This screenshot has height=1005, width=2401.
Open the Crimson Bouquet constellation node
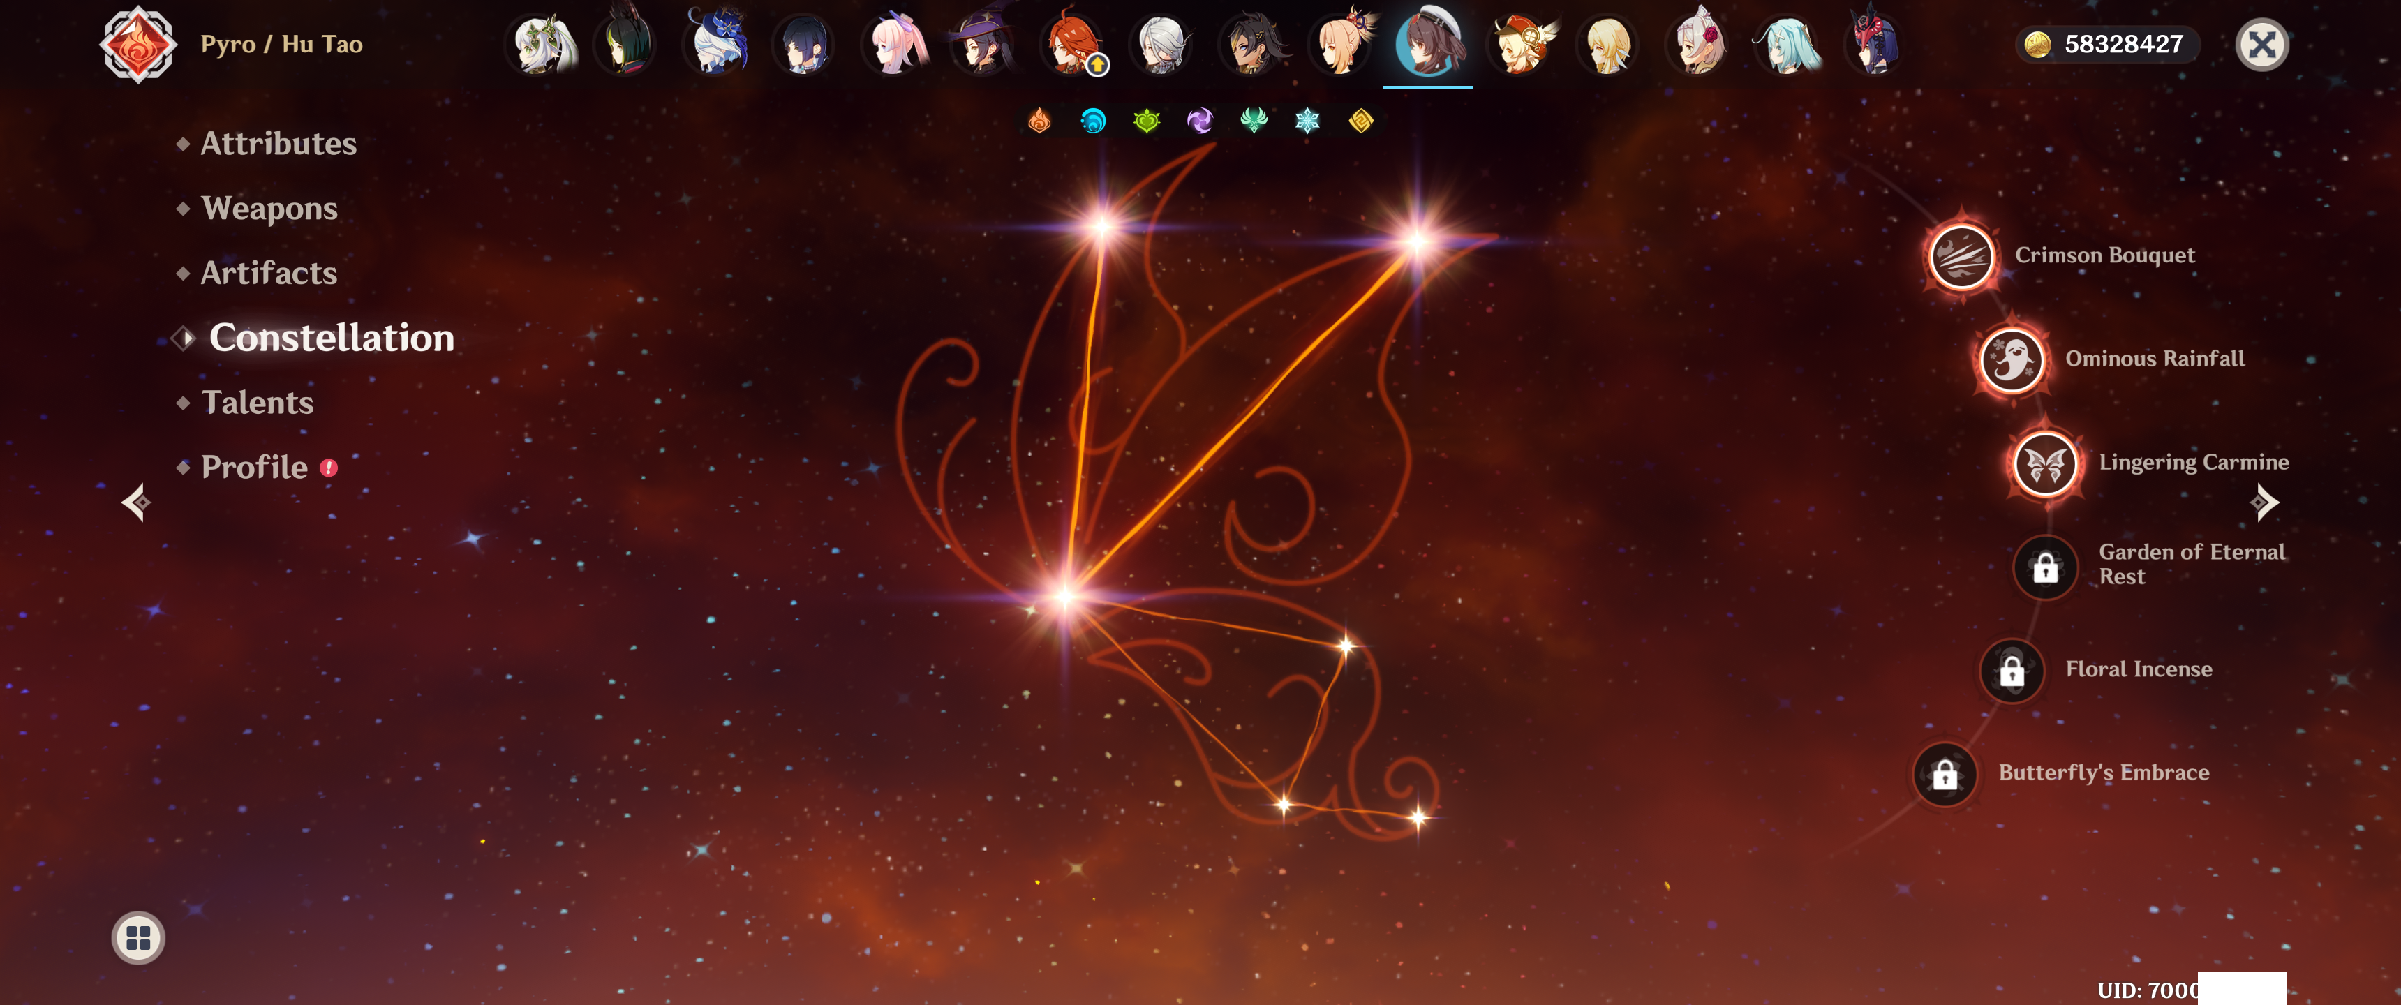pyautogui.click(x=1961, y=256)
